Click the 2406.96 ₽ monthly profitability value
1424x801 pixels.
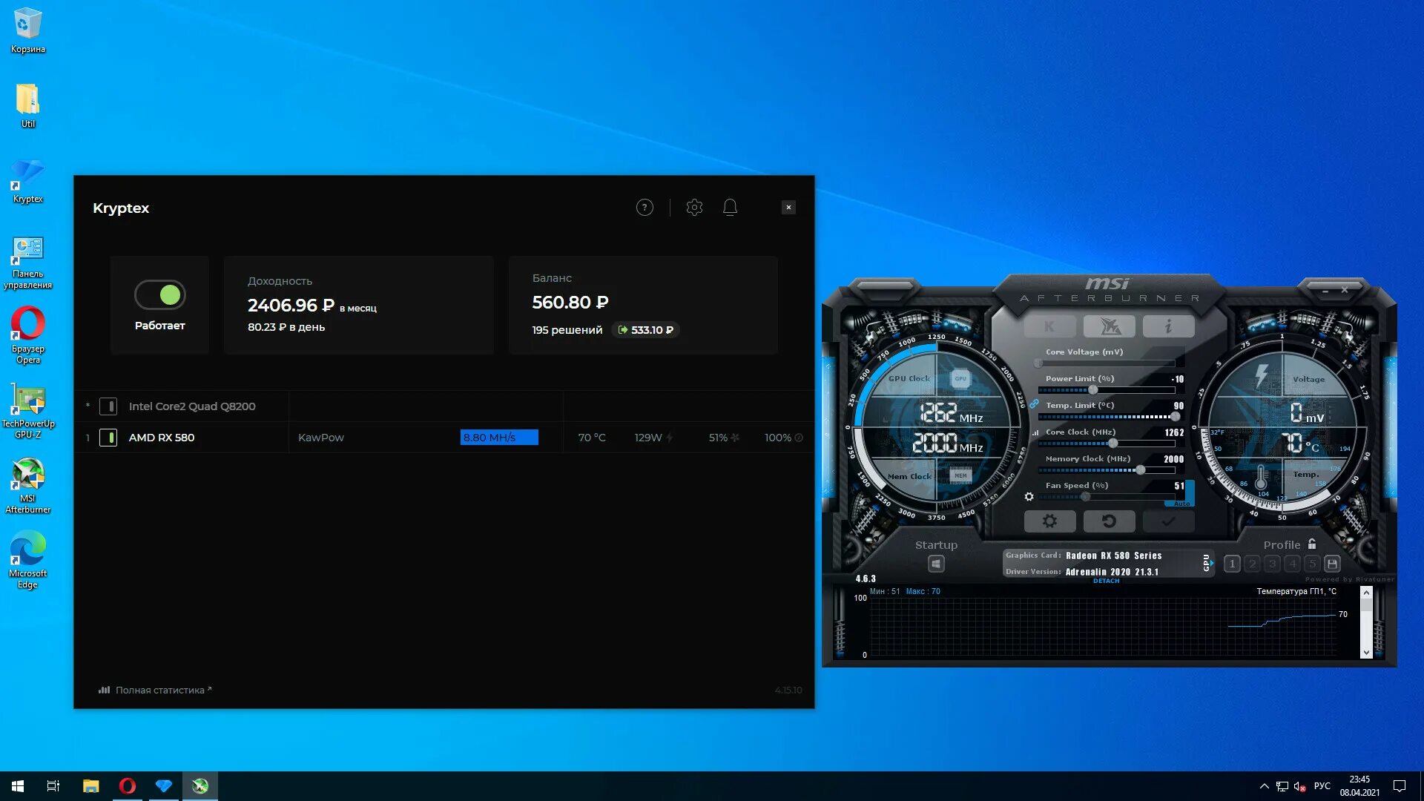291,305
